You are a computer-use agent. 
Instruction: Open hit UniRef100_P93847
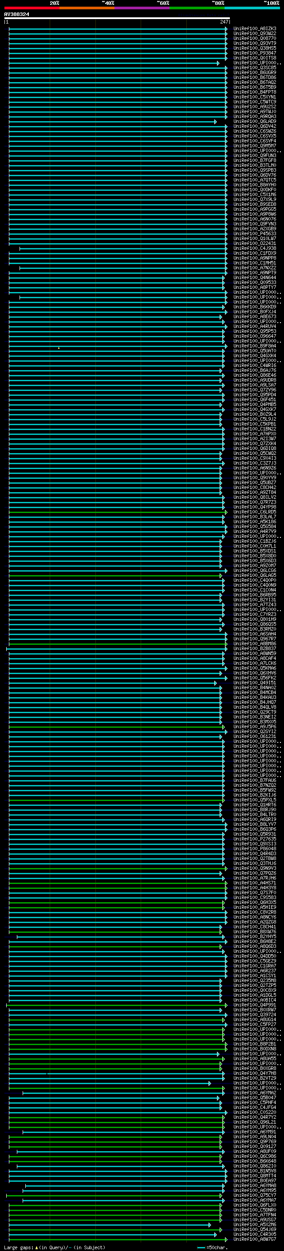[x=254, y=53]
